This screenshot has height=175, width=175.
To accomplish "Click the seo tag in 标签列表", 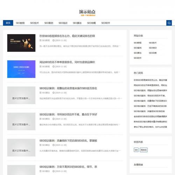I will pos(136,150).
